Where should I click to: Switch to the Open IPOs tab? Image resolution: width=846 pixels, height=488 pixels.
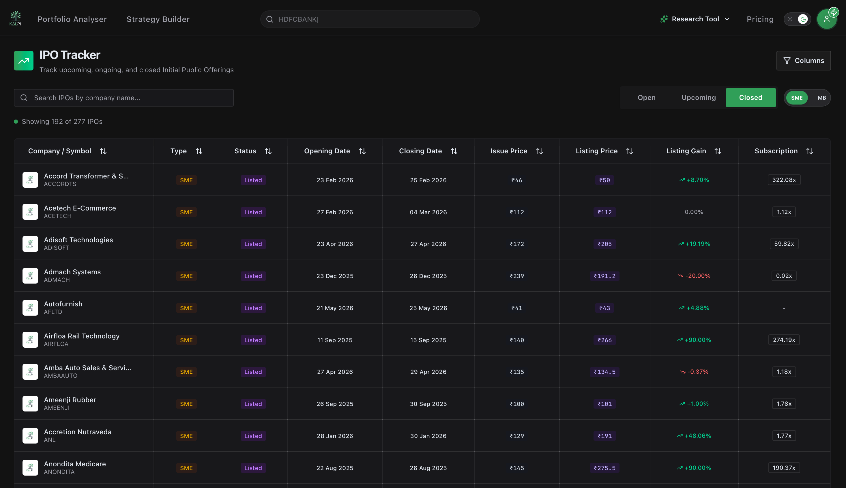pyautogui.click(x=646, y=98)
